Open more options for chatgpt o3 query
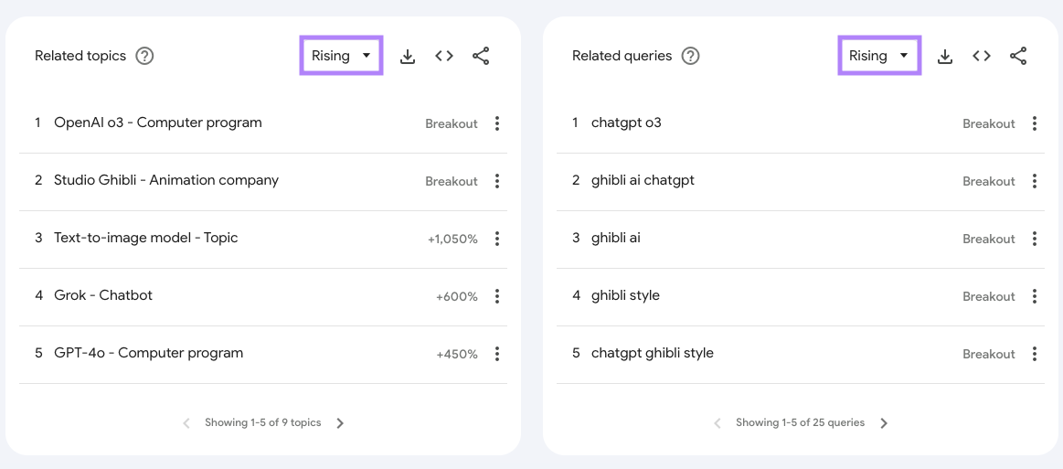 [x=1035, y=123]
